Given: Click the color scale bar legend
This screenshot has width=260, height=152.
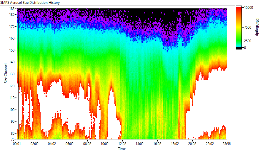Looking at the screenshot, I should (239, 28).
